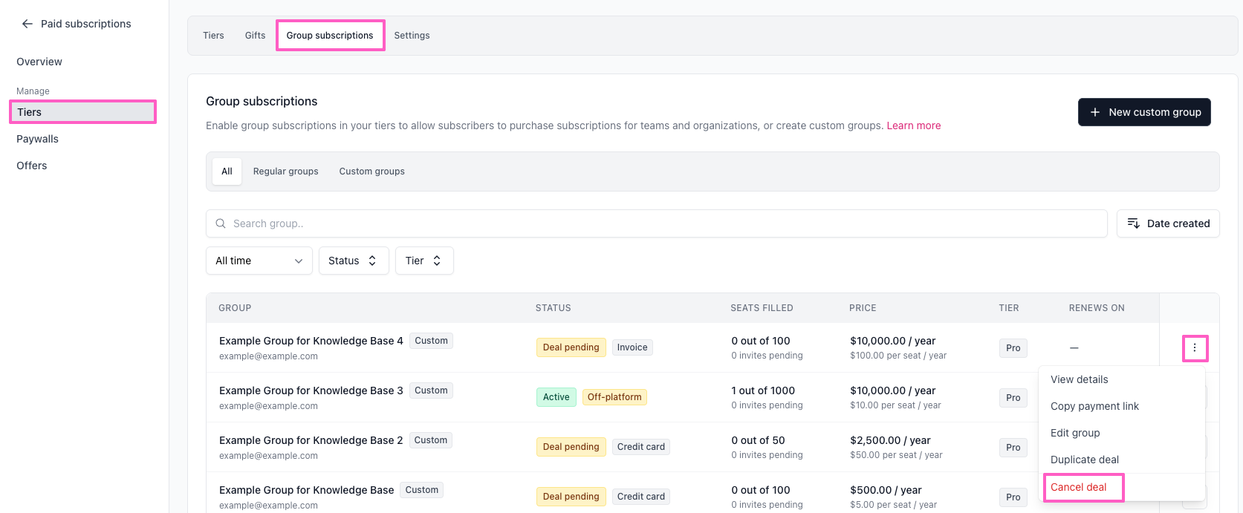Click the Invoice badge on Knowledge Base 4
Viewport: 1243px width, 513px height.
coord(632,347)
